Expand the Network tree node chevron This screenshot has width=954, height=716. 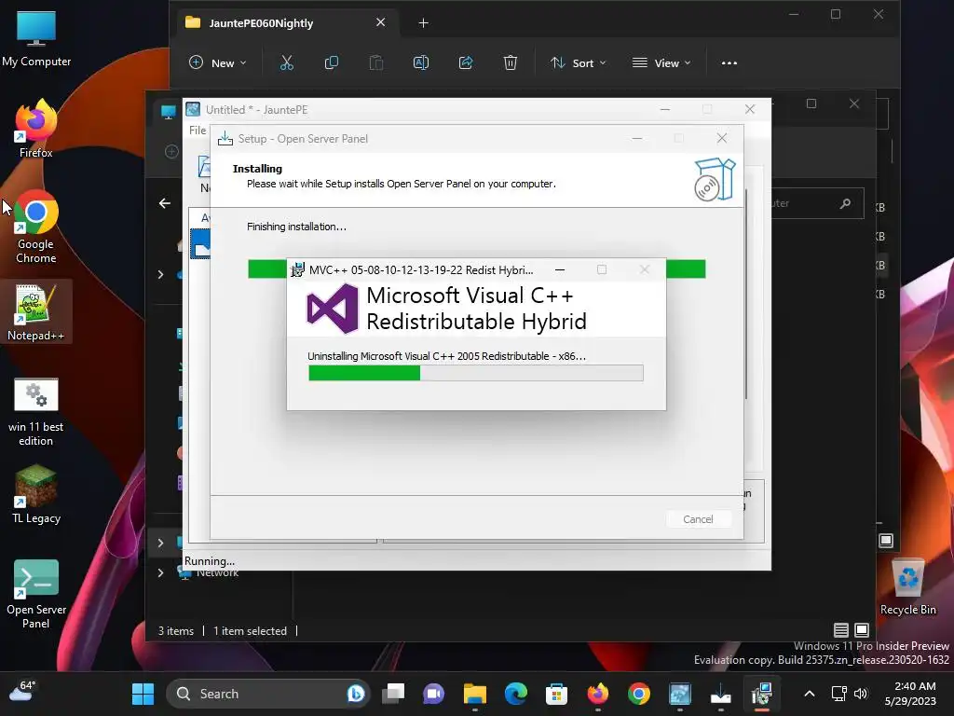[x=160, y=573]
